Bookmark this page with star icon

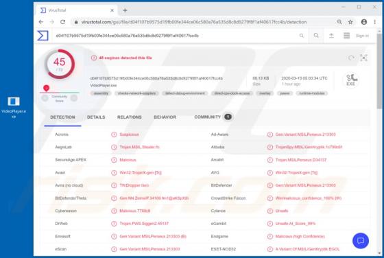coord(350,22)
